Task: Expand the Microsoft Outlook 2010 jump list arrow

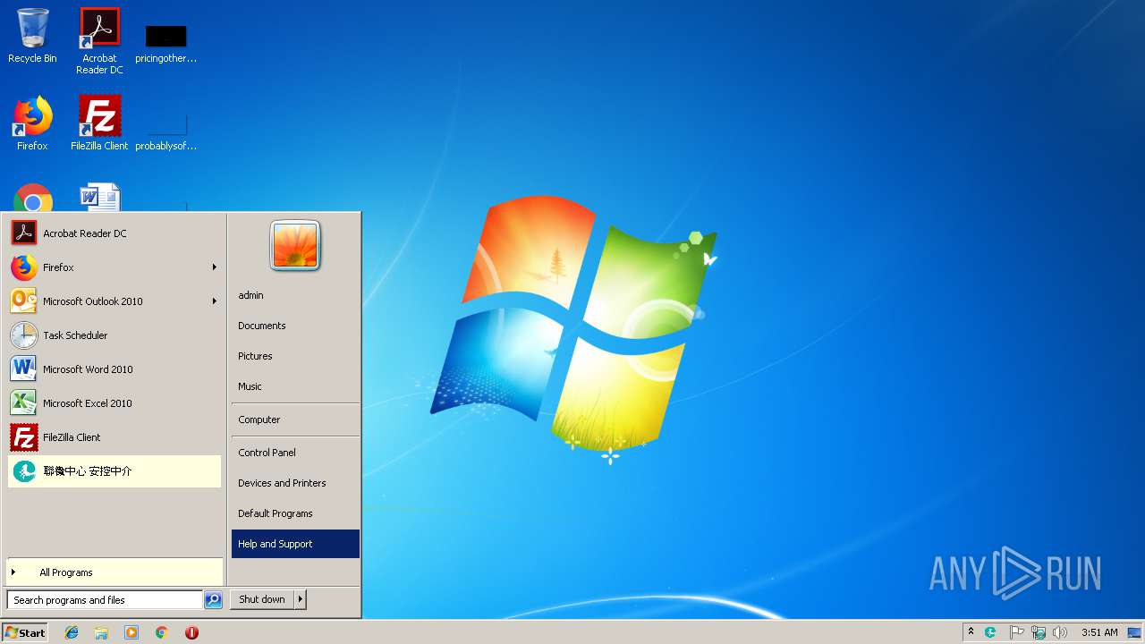Action: (215, 301)
